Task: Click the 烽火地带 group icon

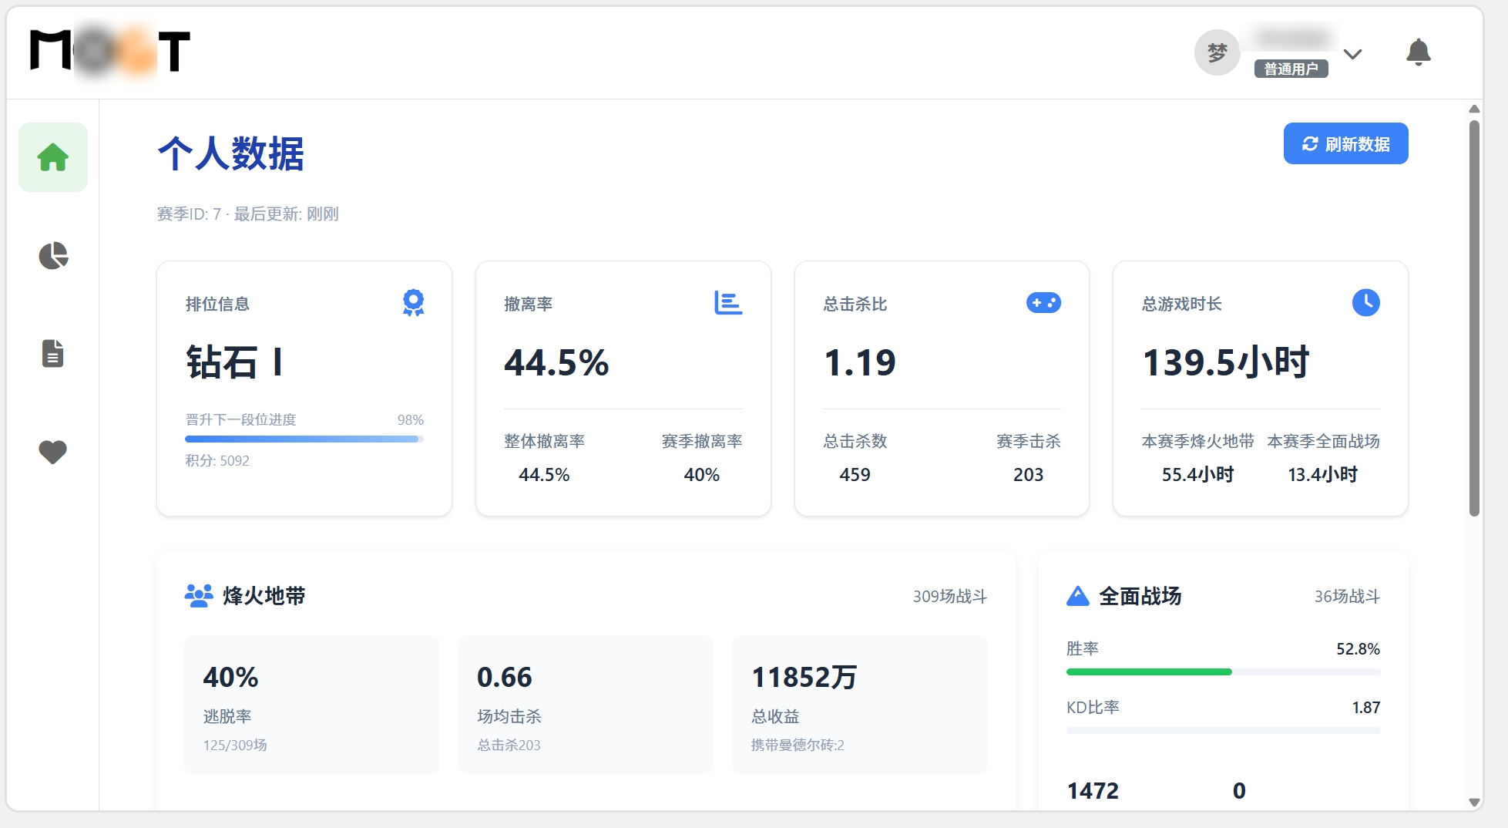Action: 199,596
